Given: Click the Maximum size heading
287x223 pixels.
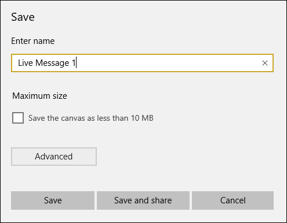Looking at the screenshot, I should [39, 96].
